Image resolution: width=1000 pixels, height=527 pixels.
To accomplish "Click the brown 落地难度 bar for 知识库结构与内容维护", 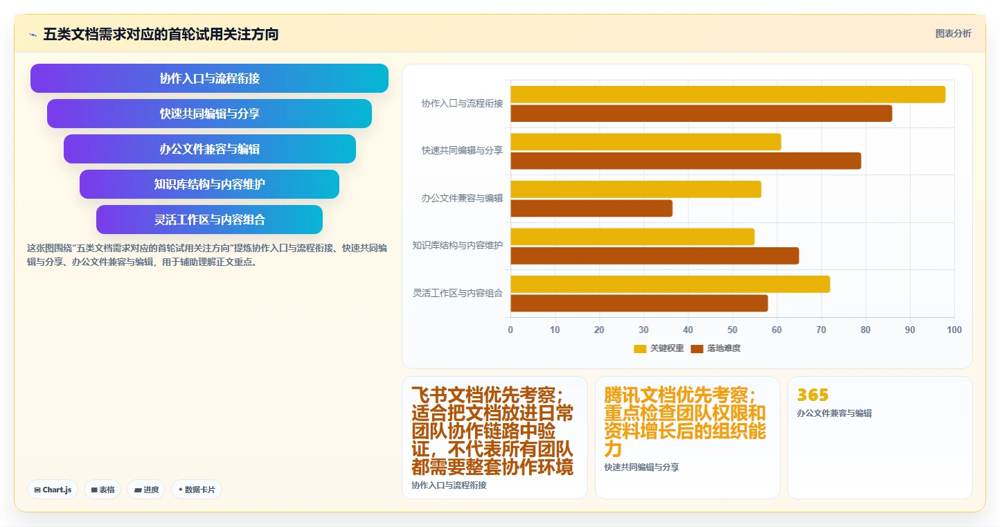I will (x=655, y=256).
